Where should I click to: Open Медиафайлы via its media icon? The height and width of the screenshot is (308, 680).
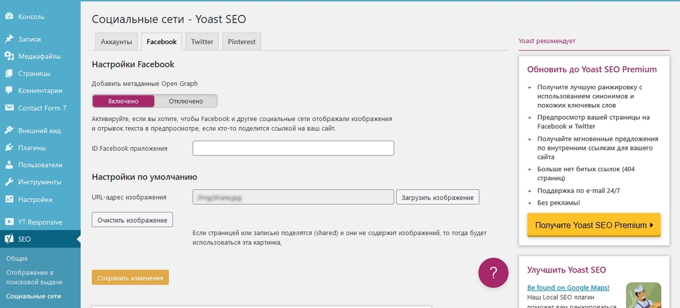pyautogui.click(x=9, y=56)
